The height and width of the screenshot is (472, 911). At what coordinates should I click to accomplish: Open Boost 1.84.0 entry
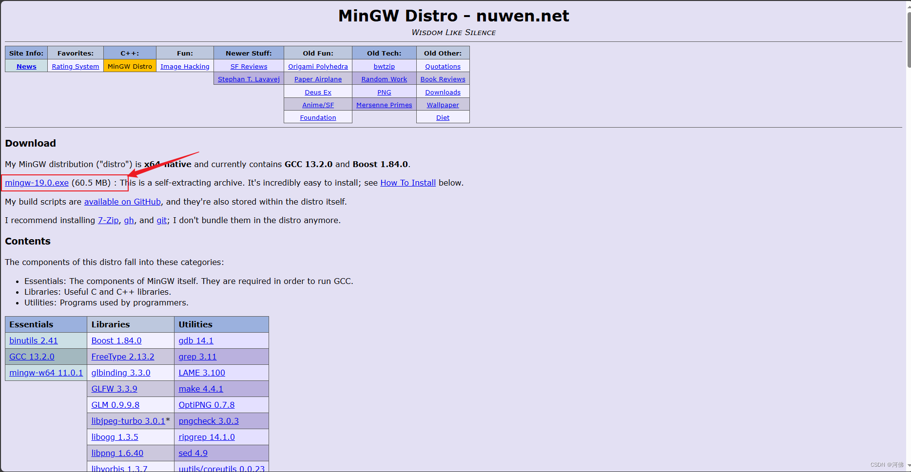tap(116, 340)
